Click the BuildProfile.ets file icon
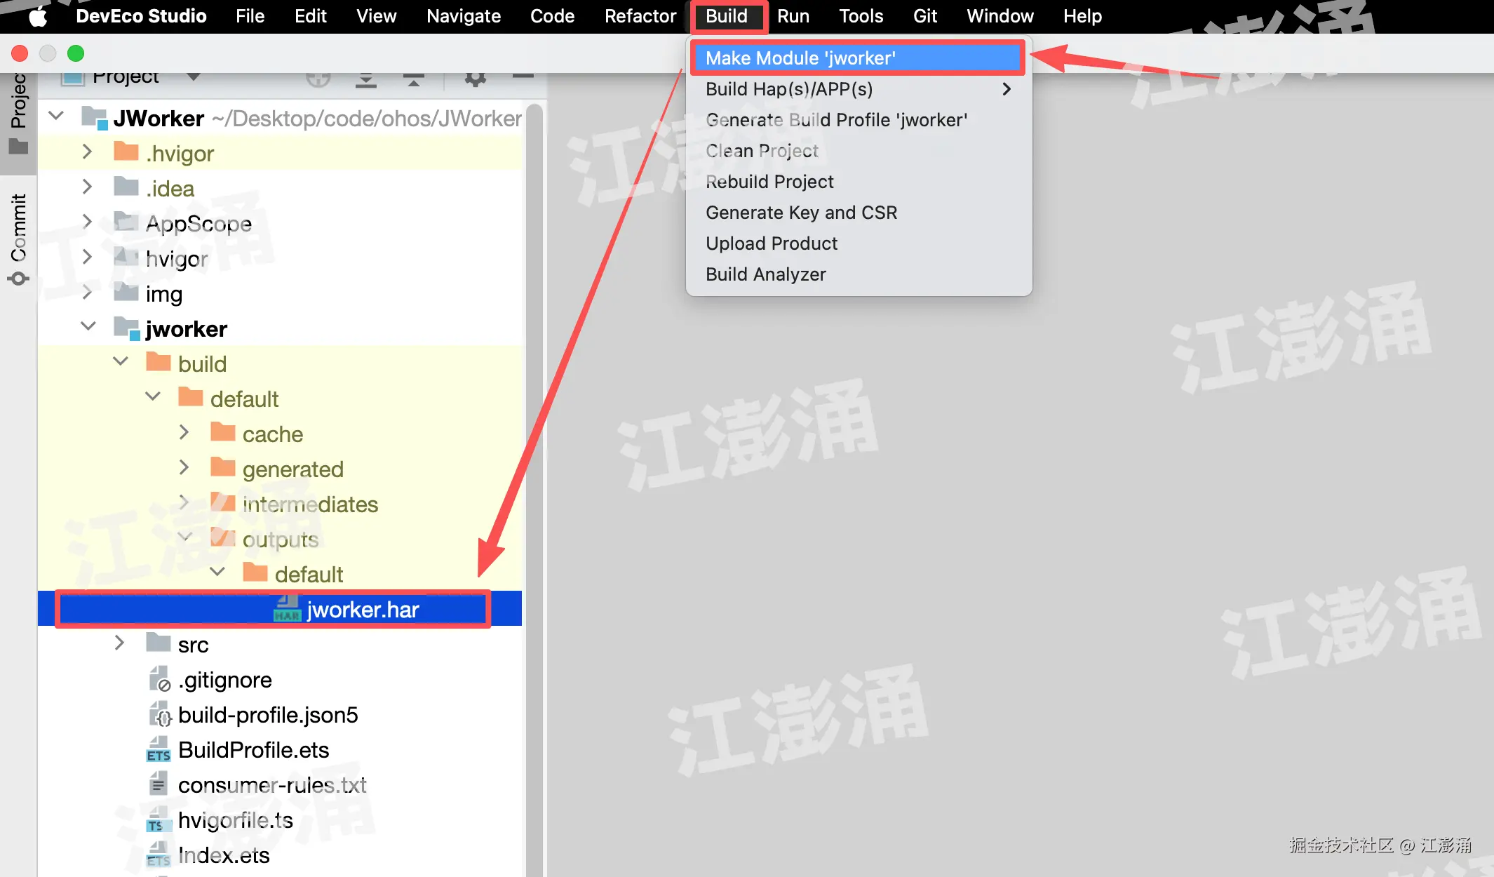The image size is (1494, 877). click(159, 749)
